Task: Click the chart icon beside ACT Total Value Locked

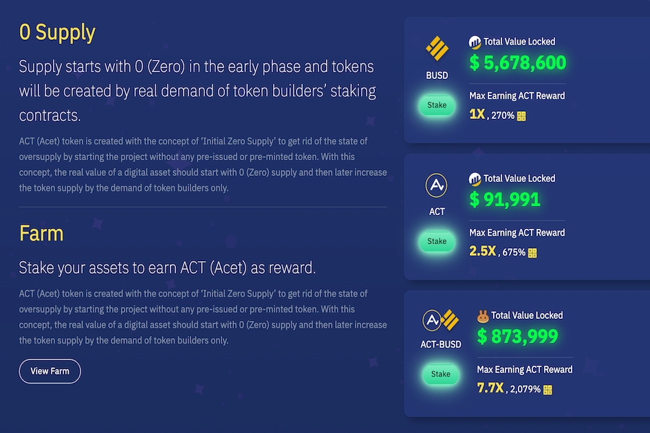Action: (475, 179)
